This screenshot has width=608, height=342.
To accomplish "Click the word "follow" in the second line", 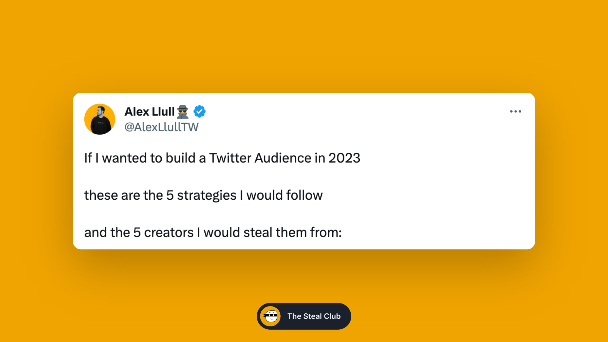I will [305, 195].
